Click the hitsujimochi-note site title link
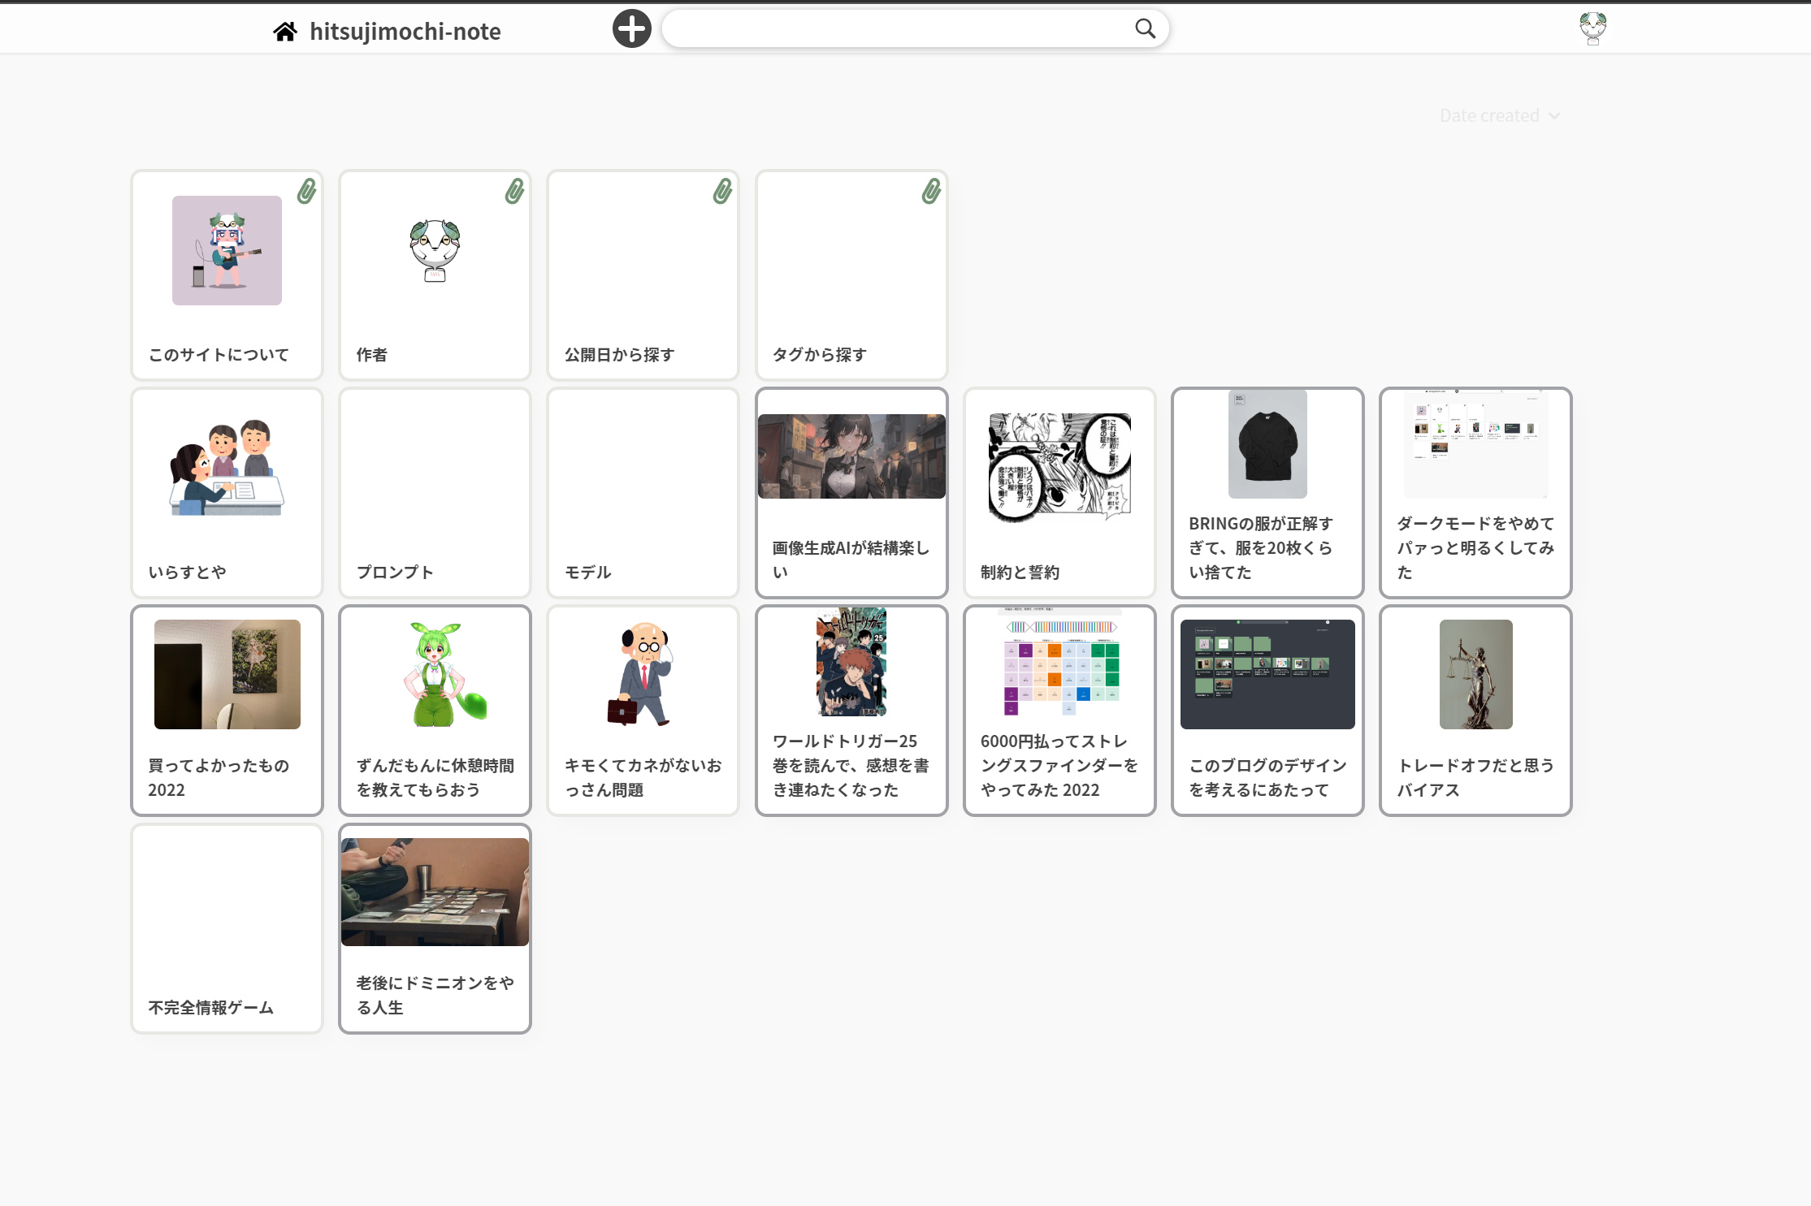This screenshot has width=1811, height=1206. (x=405, y=32)
